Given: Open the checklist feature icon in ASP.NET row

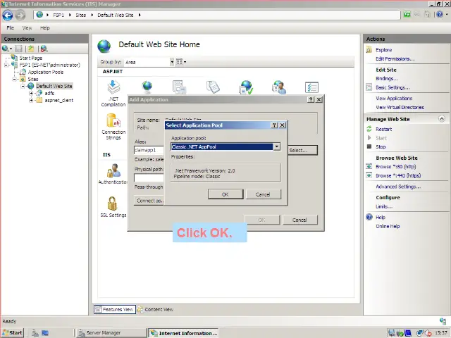Looking at the screenshot, I should click(311, 87).
